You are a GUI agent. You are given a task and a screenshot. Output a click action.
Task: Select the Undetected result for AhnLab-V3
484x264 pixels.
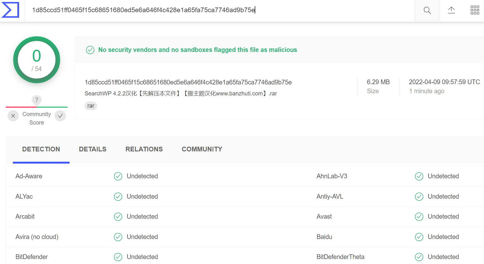point(443,176)
